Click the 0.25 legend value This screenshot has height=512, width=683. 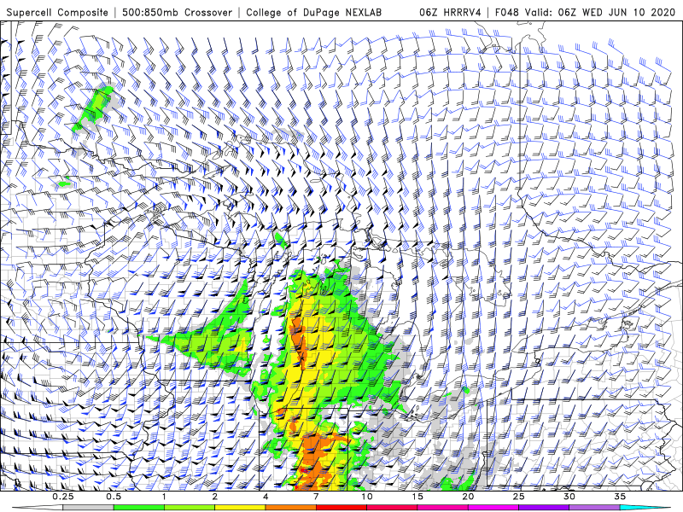pyautogui.click(x=63, y=497)
